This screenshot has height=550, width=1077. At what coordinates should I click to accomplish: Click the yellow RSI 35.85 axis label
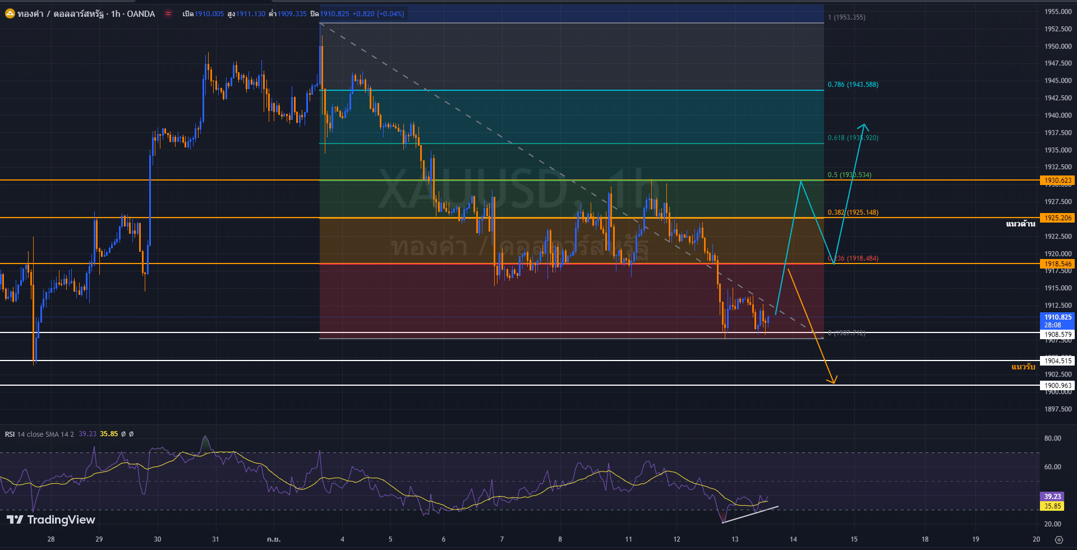pyautogui.click(x=1052, y=506)
